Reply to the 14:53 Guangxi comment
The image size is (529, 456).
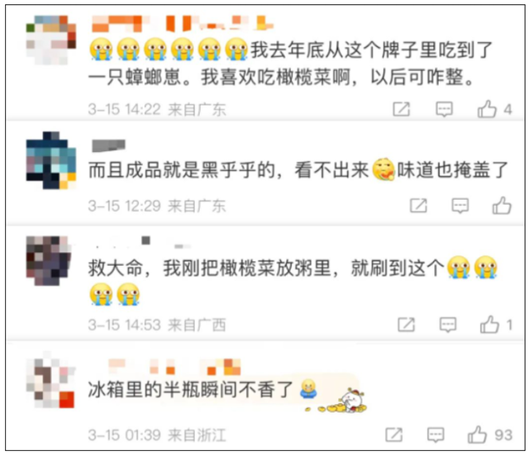448,325
